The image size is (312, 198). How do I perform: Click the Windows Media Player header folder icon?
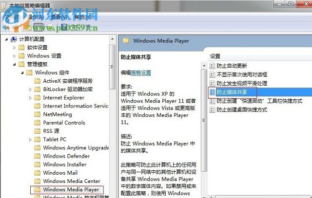click(x=126, y=41)
